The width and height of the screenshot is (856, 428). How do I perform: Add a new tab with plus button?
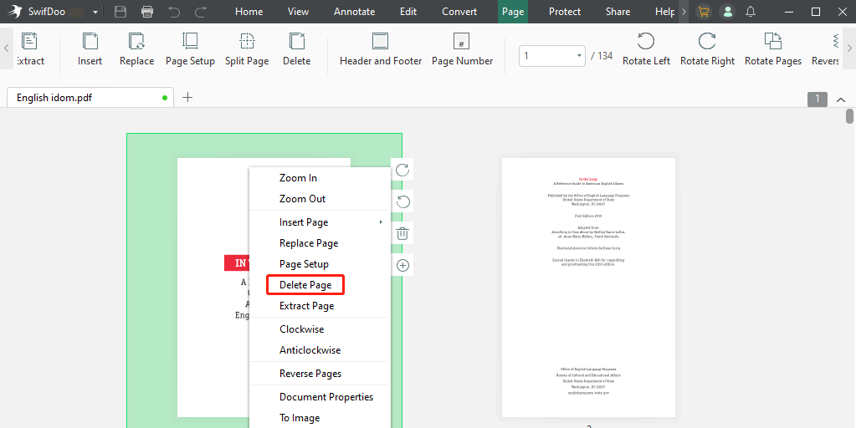187,97
